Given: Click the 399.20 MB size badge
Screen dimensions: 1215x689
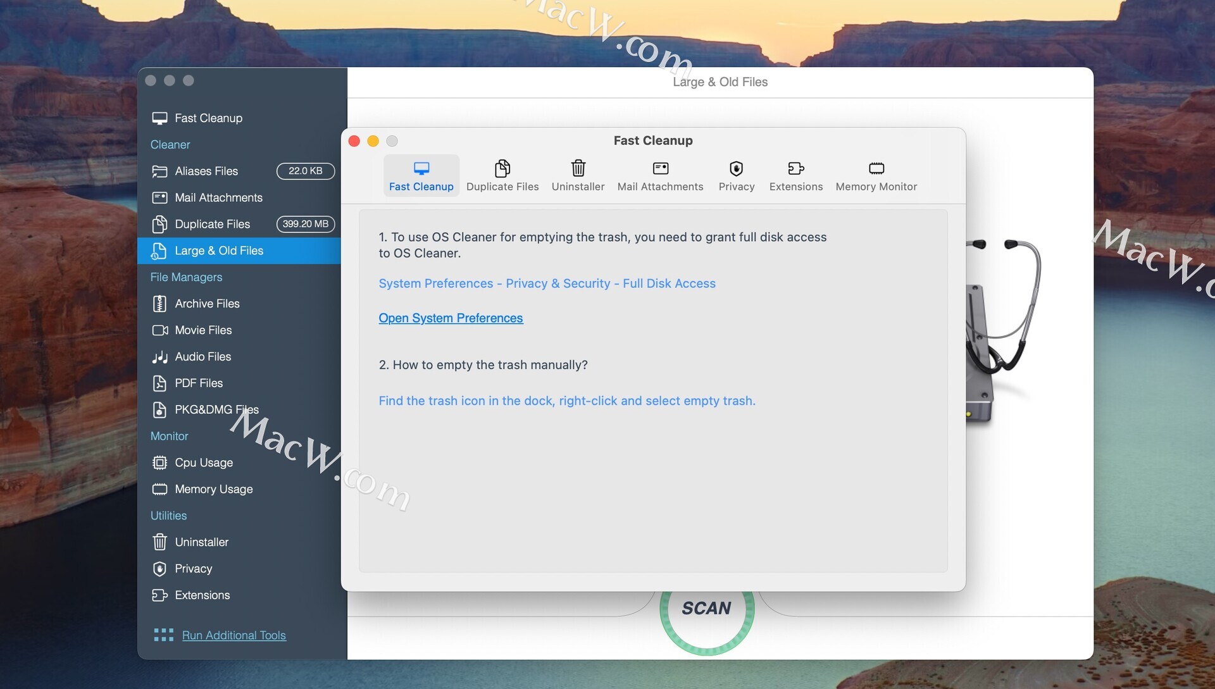Looking at the screenshot, I should coord(306,225).
